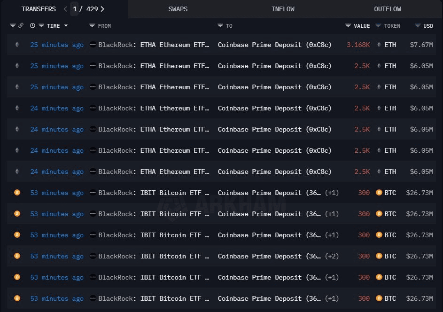Open the first '25 minutes ago' transaction link
Screen dimensions: 443x312
(57, 45)
